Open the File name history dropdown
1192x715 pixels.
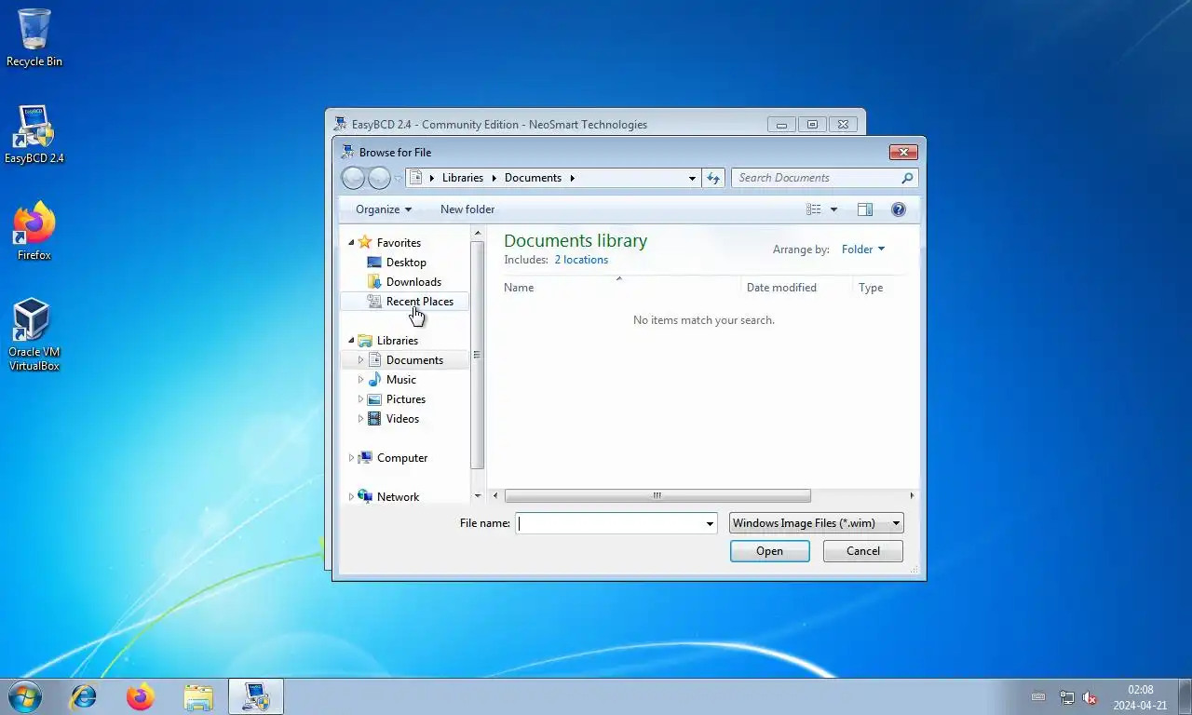point(710,524)
